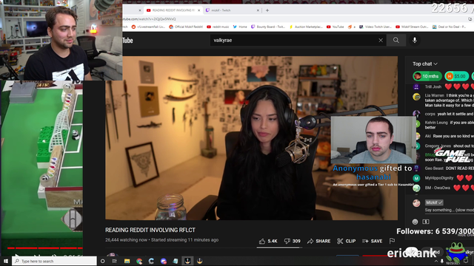The height and width of the screenshot is (266, 474).
Task: Open the 10 mths member chip
Action: point(427,76)
